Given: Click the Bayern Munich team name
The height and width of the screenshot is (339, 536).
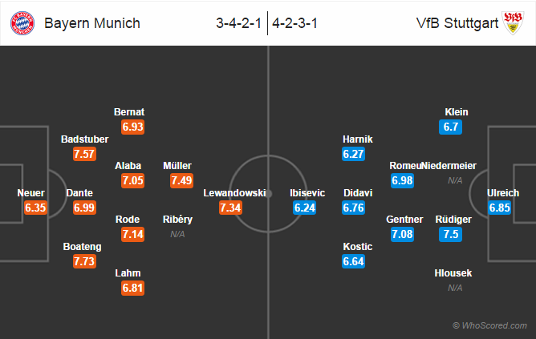Looking at the screenshot, I should (x=92, y=23).
